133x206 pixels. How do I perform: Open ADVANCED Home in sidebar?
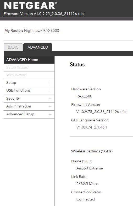click(x=29, y=60)
